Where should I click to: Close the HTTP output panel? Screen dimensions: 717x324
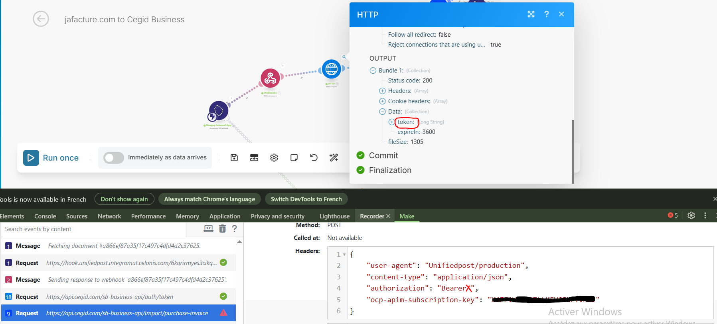pyautogui.click(x=561, y=14)
